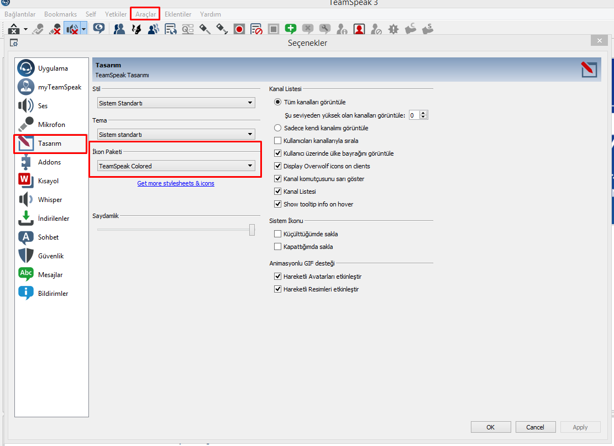This screenshot has height=446, width=614.
Task: Open the Whisper settings page
Action: click(51, 199)
